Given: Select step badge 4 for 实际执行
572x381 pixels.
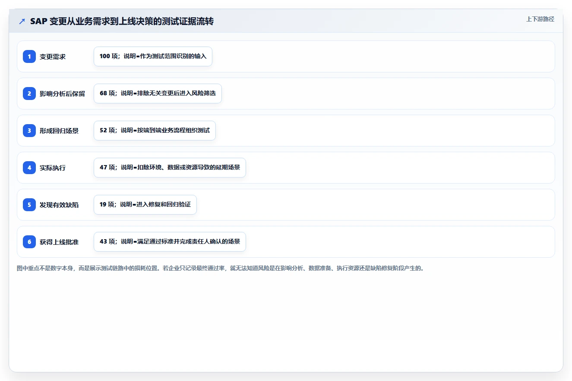Looking at the screenshot, I should 29,168.
